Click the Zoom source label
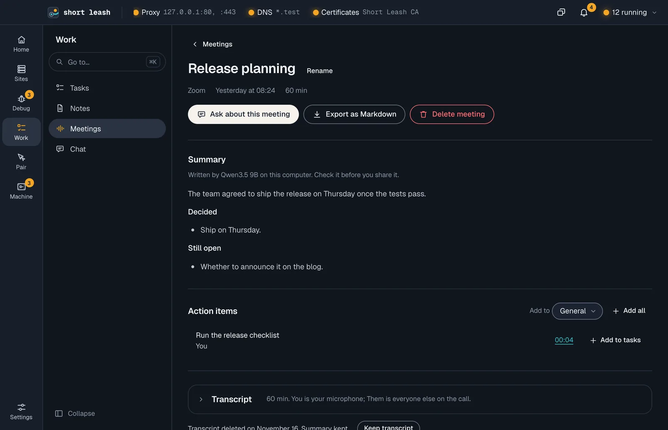Image resolution: width=668 pixels, height=430 pixels. 196,91
